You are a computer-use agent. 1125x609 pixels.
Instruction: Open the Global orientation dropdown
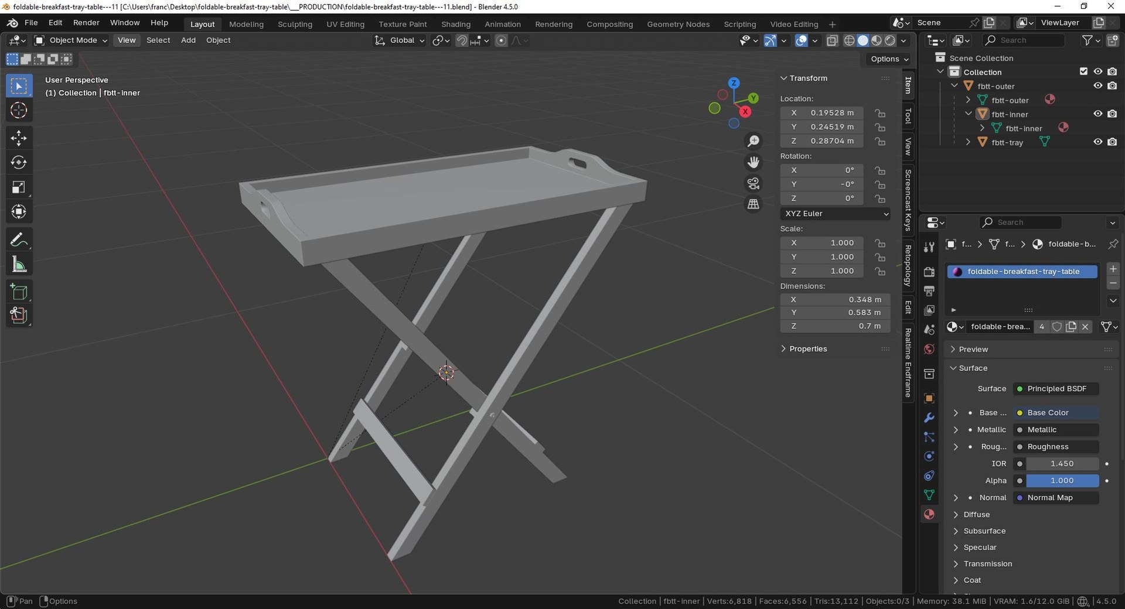click(x=400, y=40)
